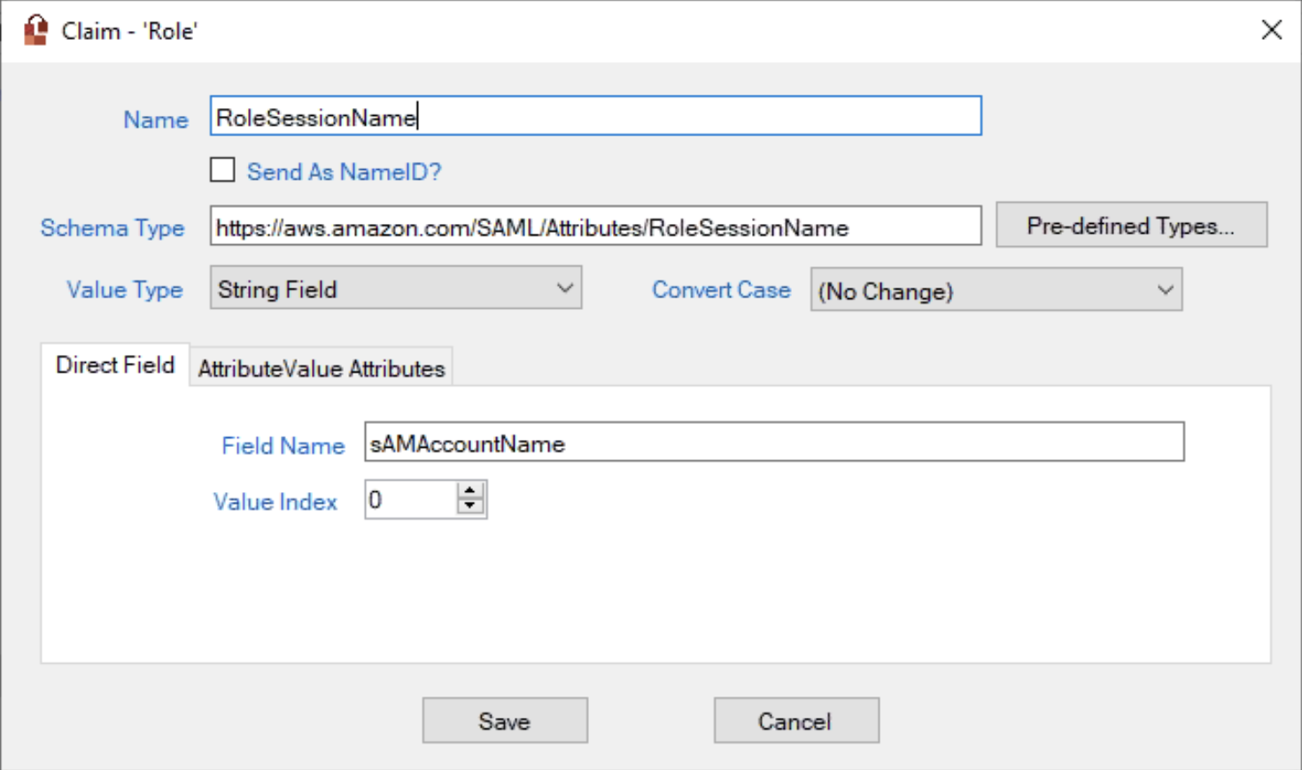Screen dimensions: 1302x770
Task: Click the Value Index number field
Action: (407, 498)
